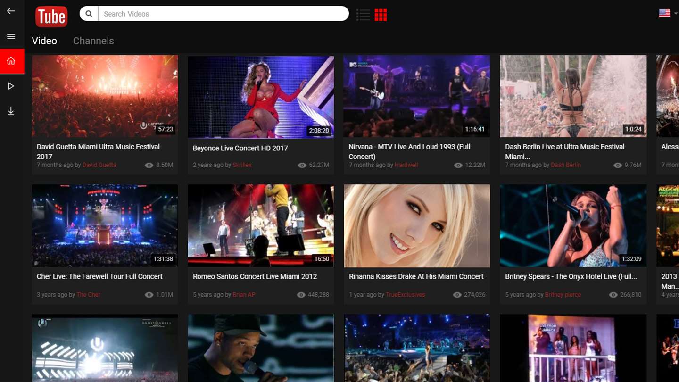
Task: Switch to grid view layout
Action: point(381,15)
